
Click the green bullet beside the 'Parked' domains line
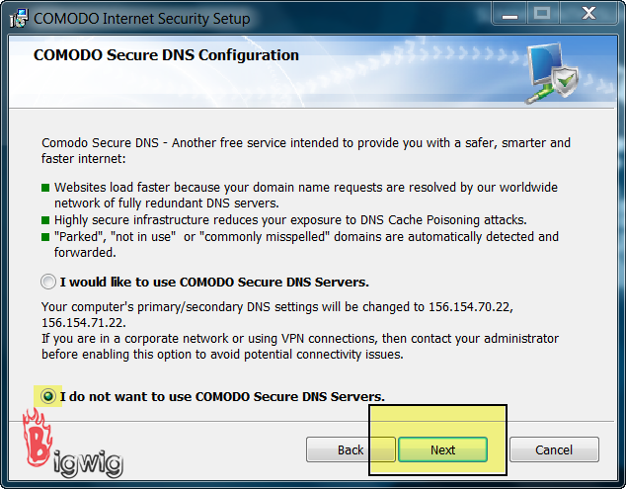click(x=45, y=237)
